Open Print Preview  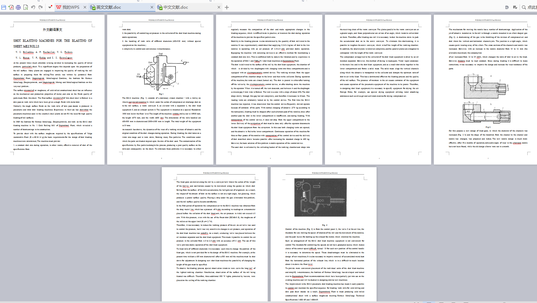pyautogui.click(x=26, y=7)
